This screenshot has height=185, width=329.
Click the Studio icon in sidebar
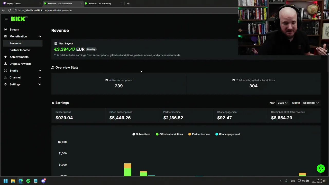click(x=5, y=71)
